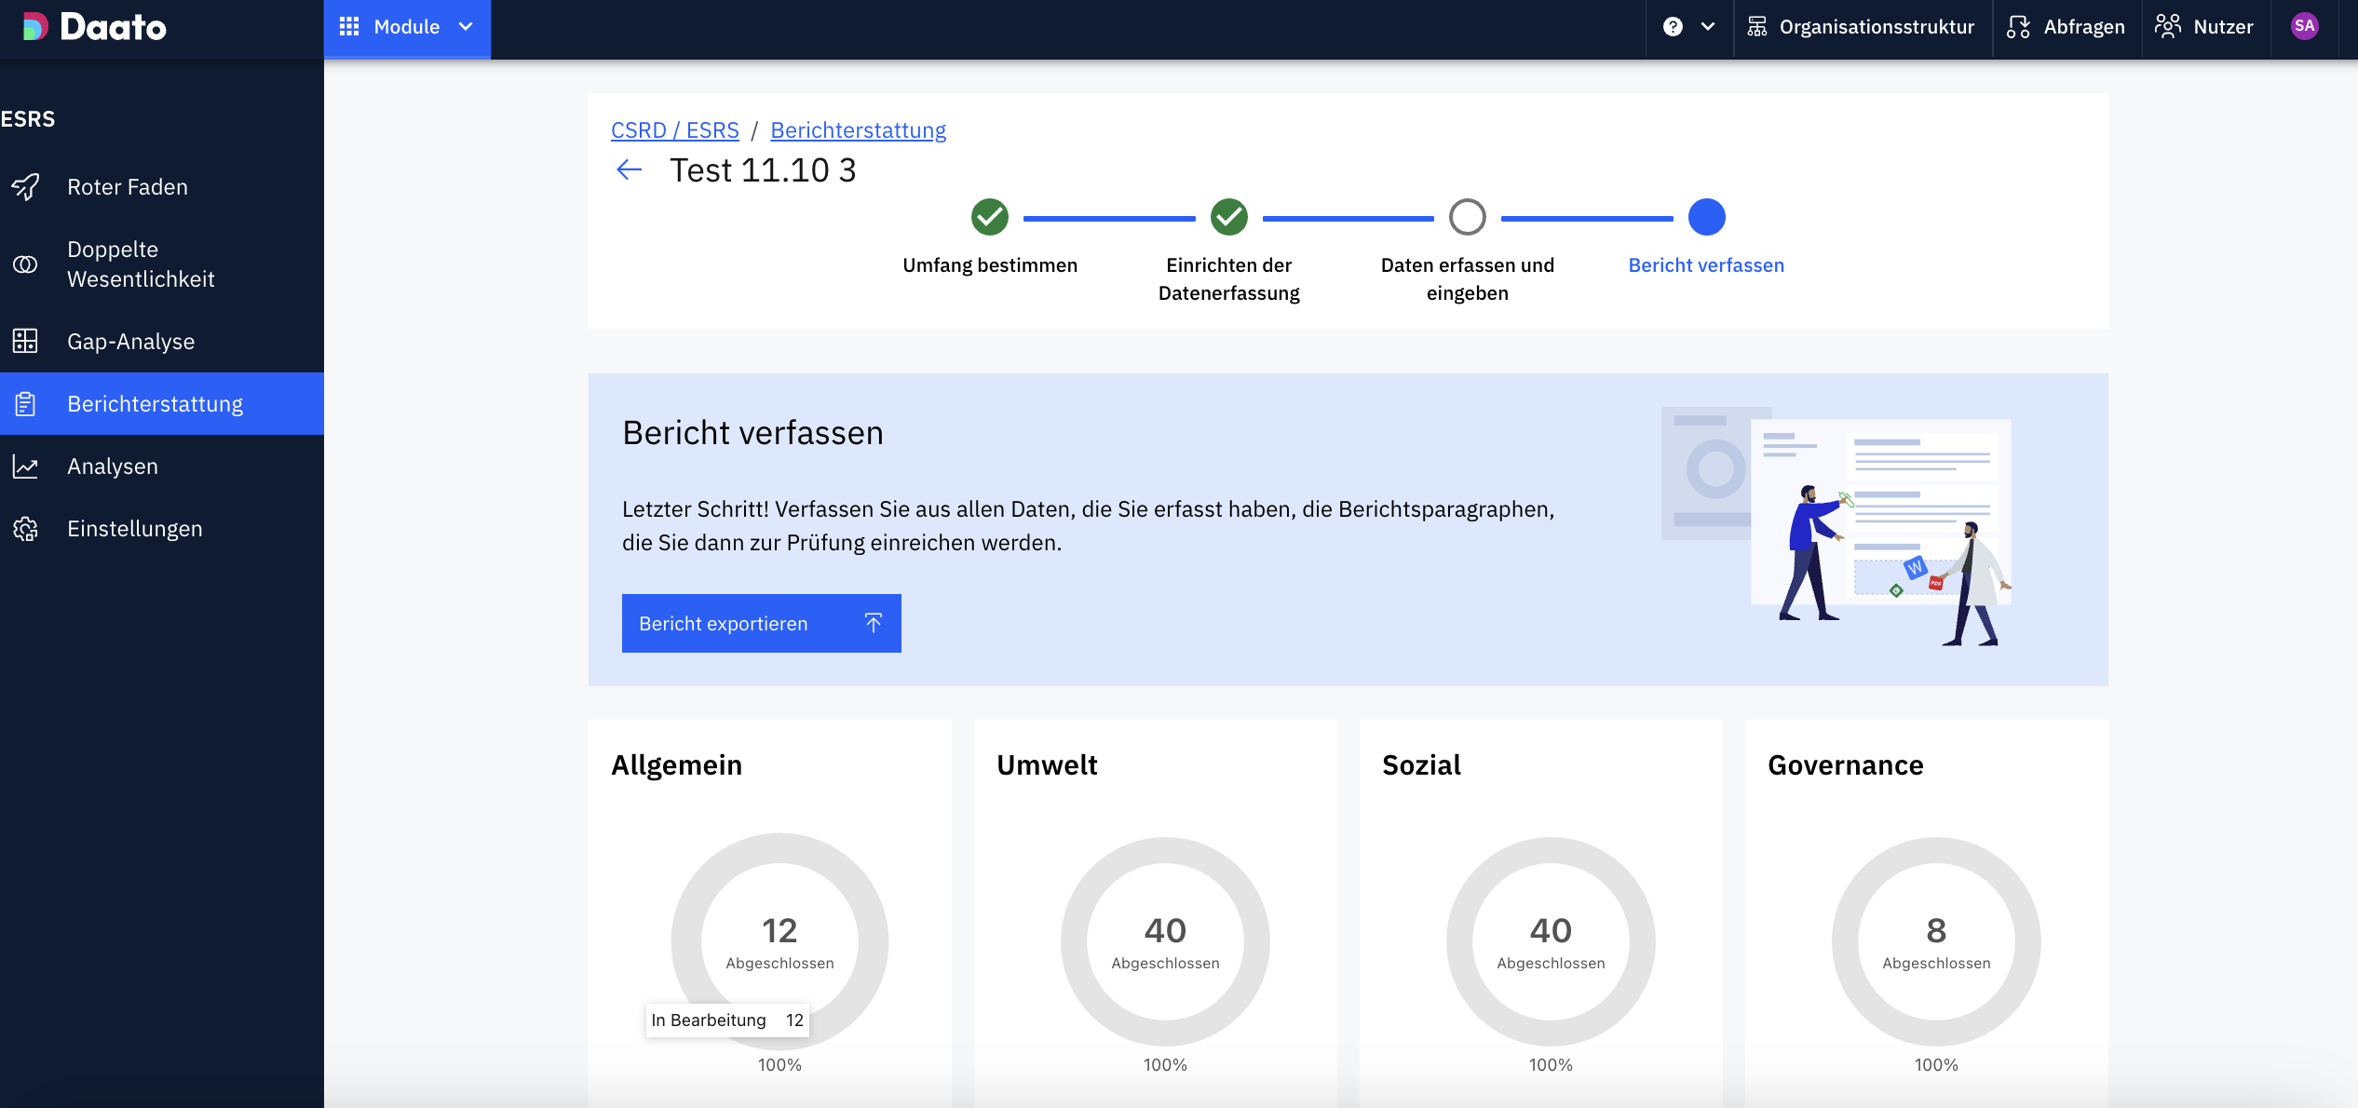Select the Umfang bestimmen completed step
The width and height of the screenshot is (2358, 1108).
(989, 217)
